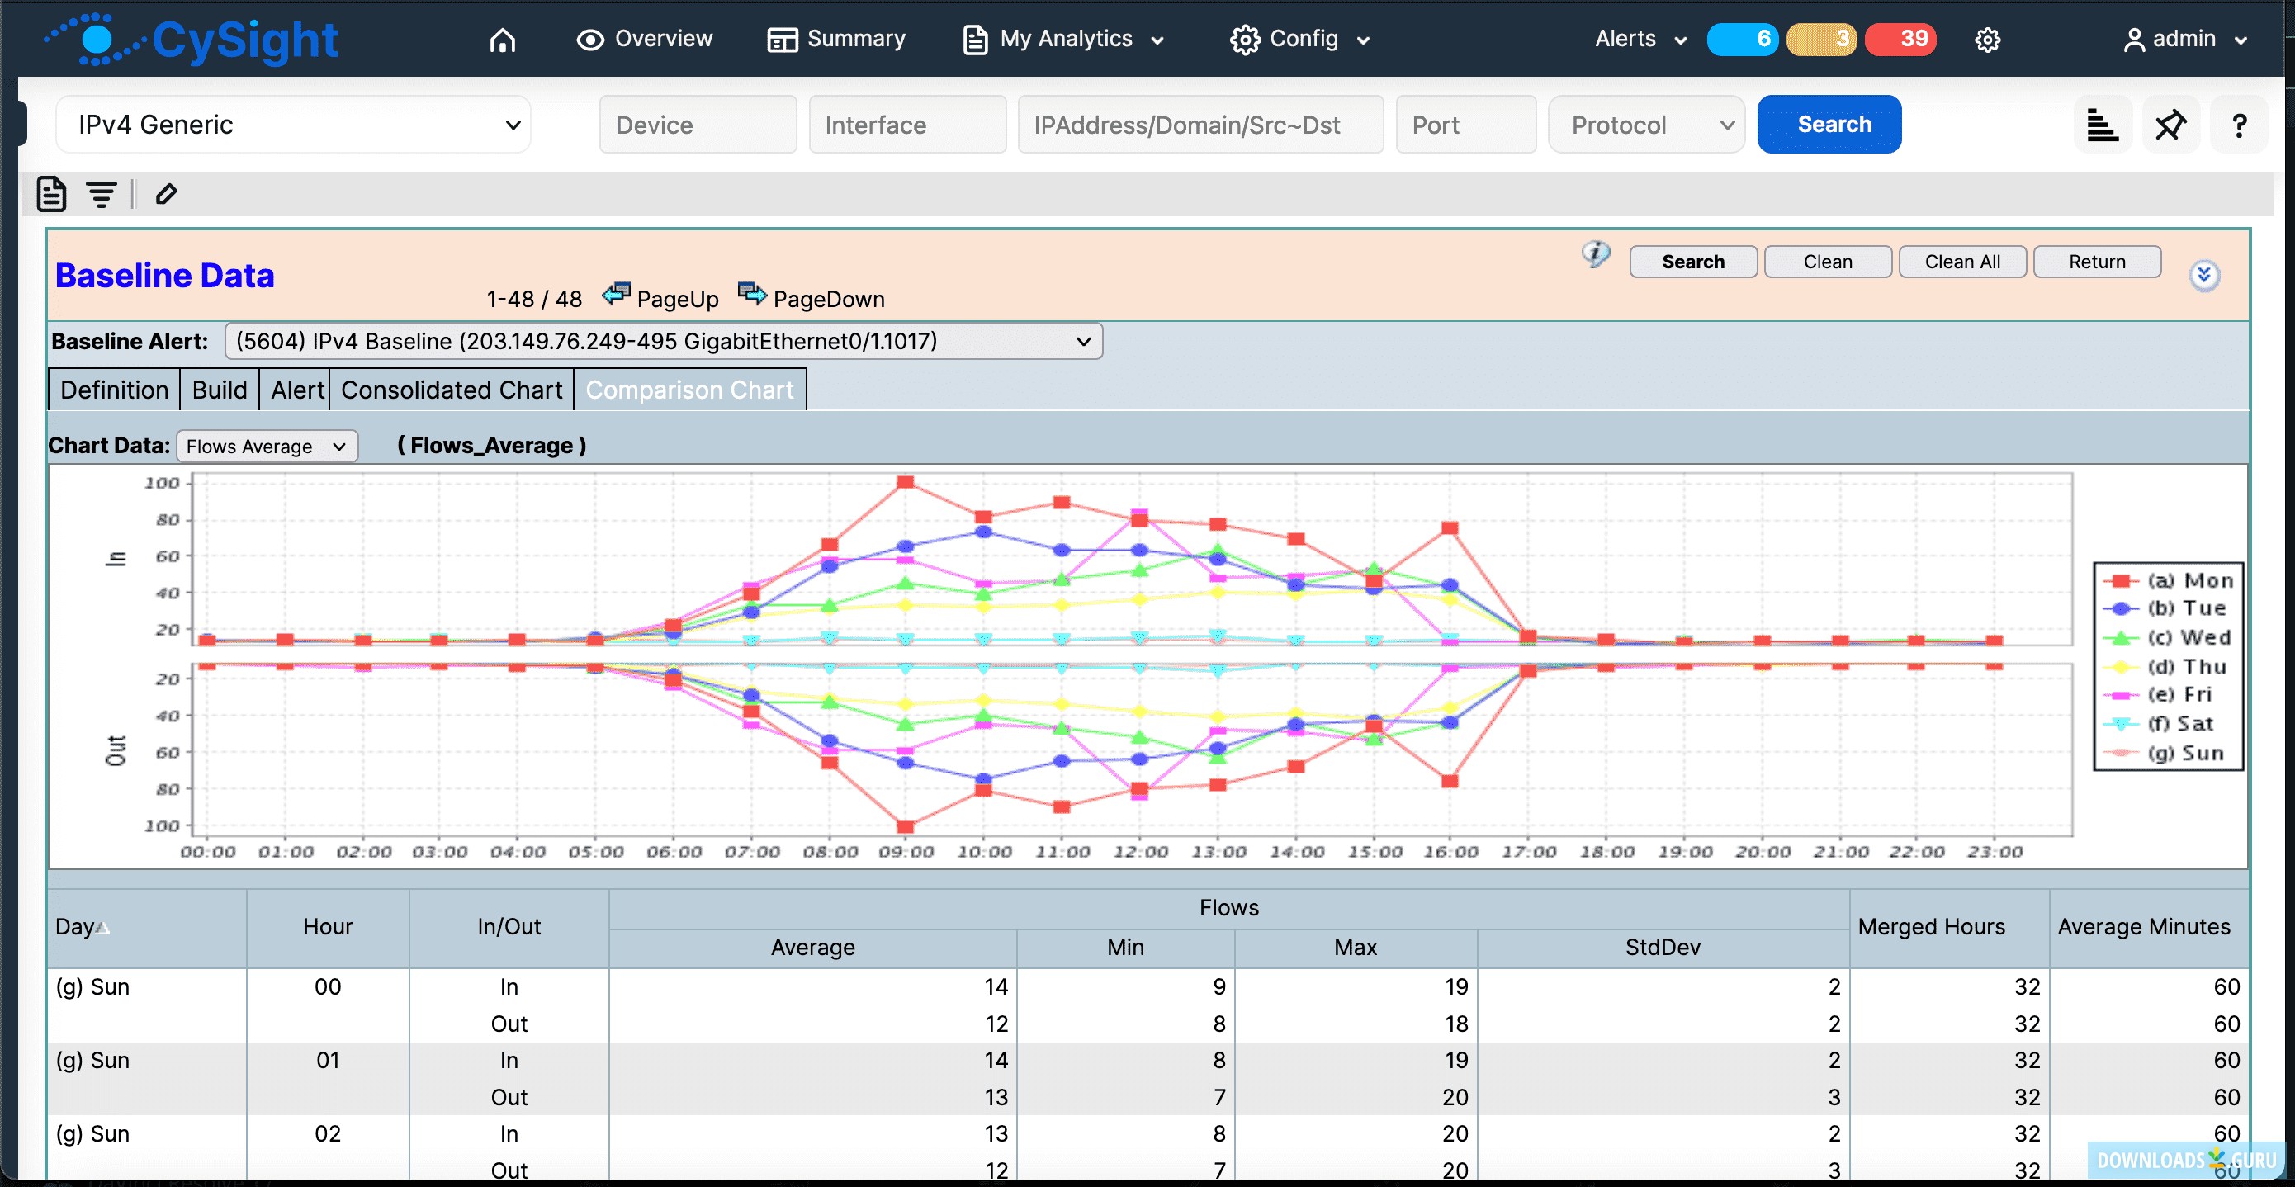Open the settings gear beside Alerts badges
Viewport: 2295px width, 1187px height.
point(1988,40)
